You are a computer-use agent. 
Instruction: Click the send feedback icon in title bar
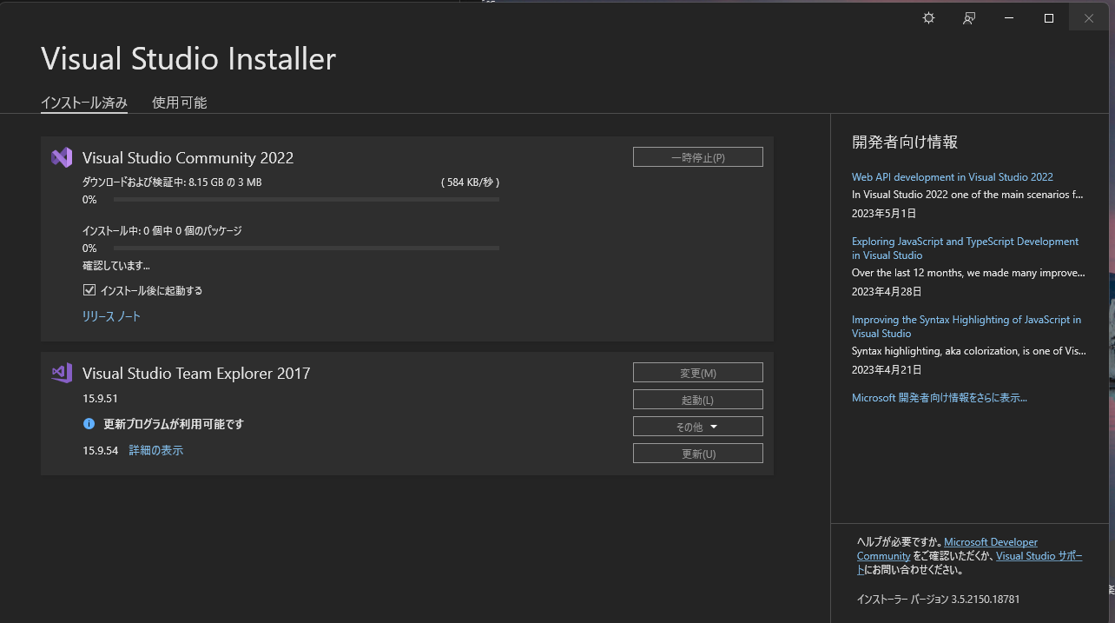[968, 17]
